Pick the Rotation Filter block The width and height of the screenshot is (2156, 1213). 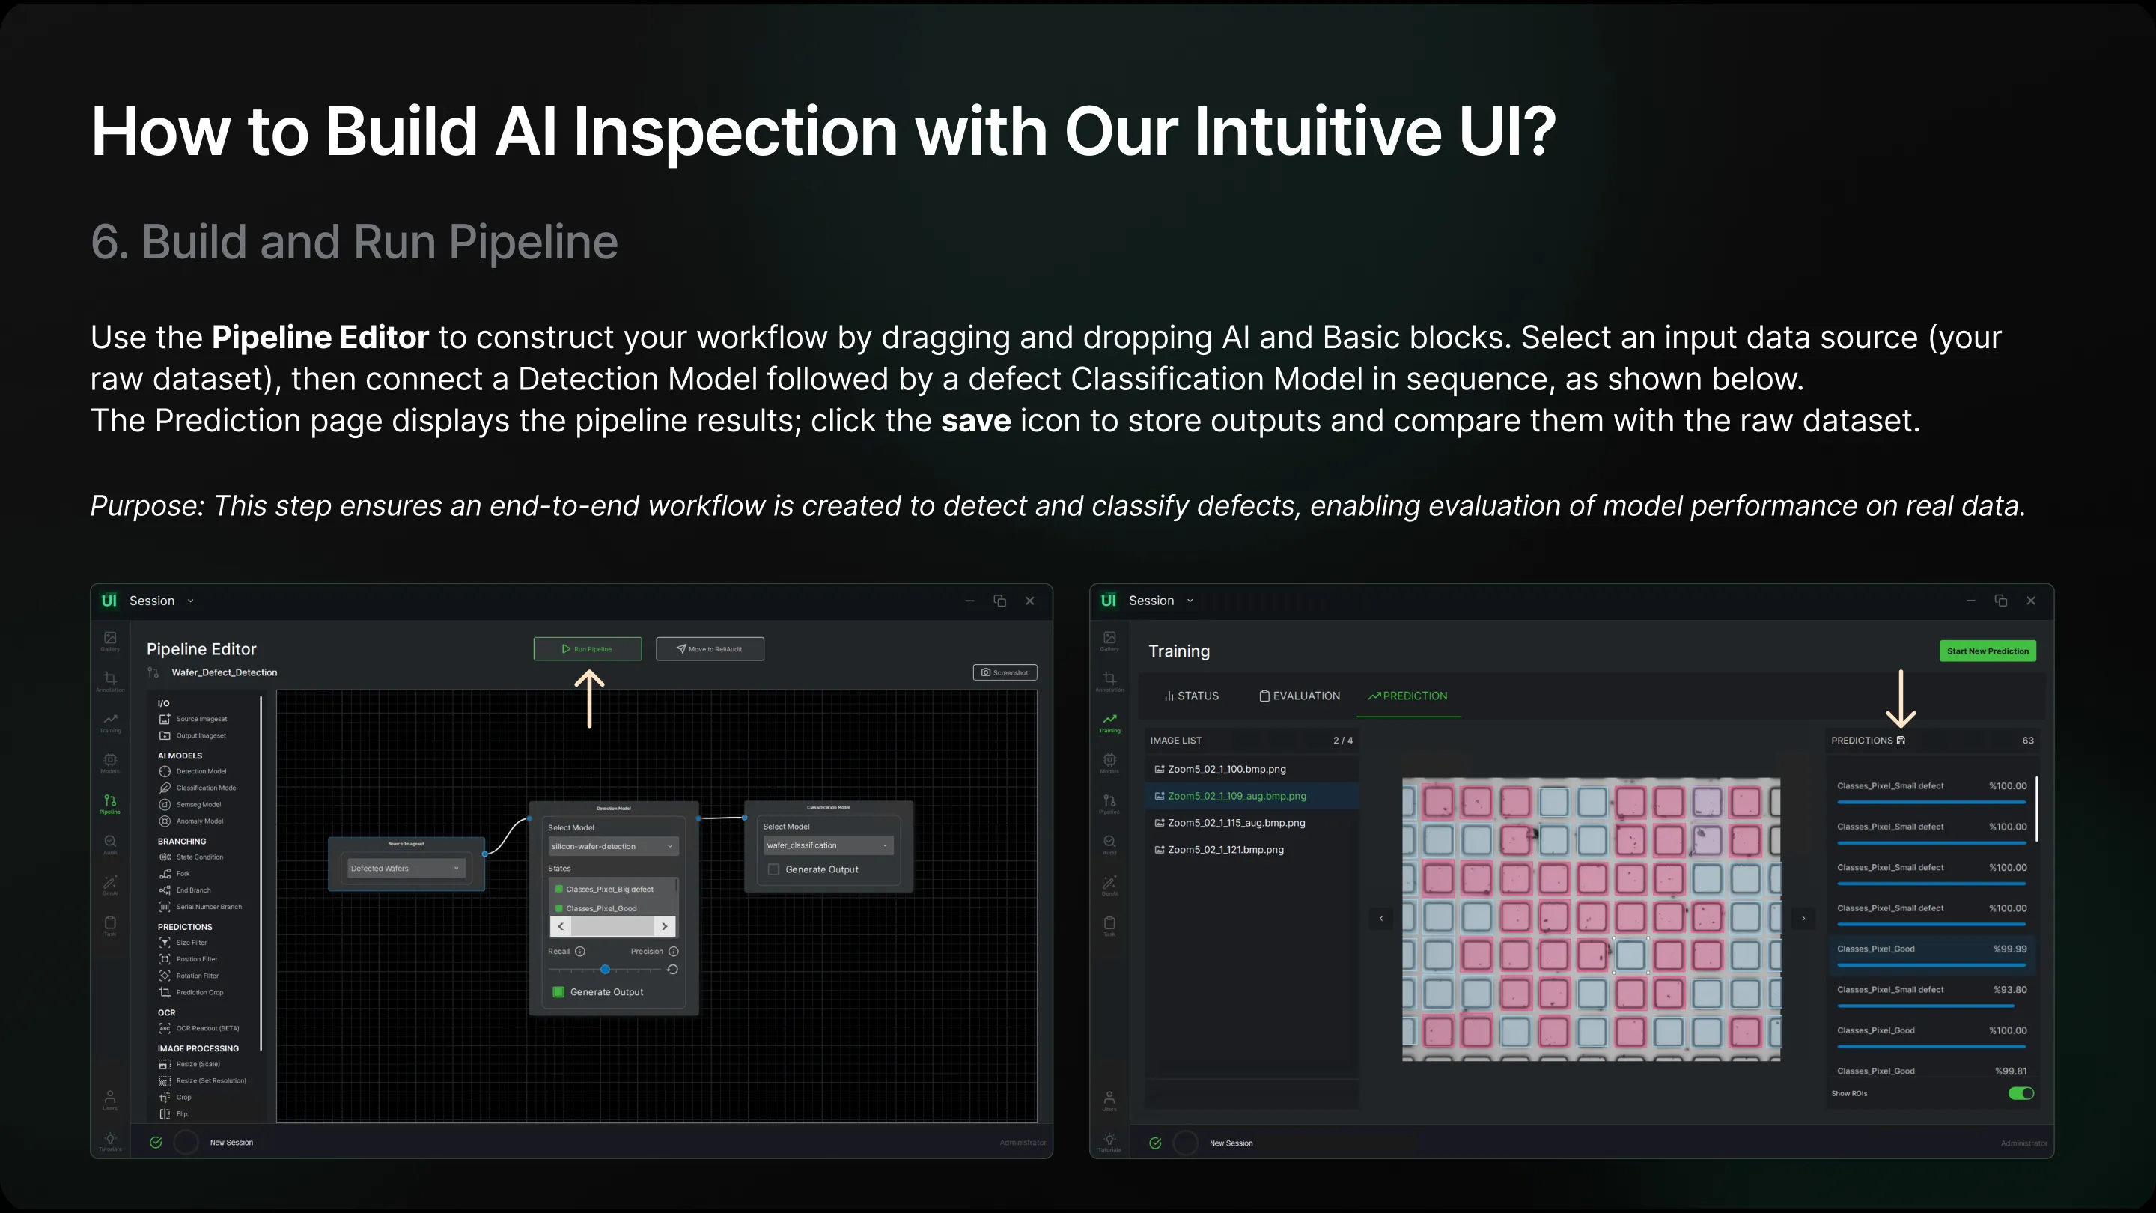[189, 976]
